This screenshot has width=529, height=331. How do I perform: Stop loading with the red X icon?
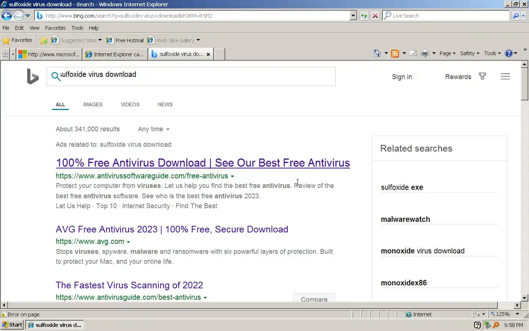[x=375, y=16]
